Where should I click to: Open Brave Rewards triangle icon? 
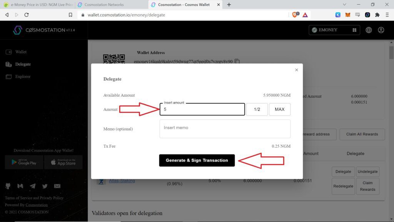pos(305,15)
